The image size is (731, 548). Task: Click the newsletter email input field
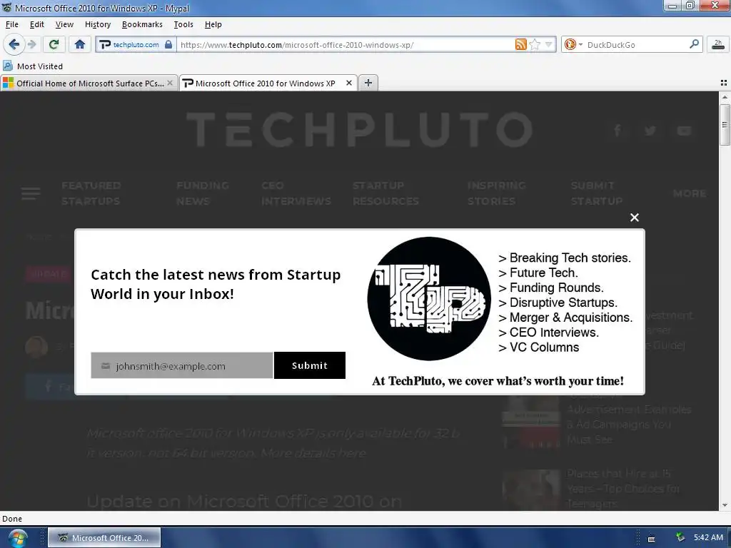[x=182, y=365]
